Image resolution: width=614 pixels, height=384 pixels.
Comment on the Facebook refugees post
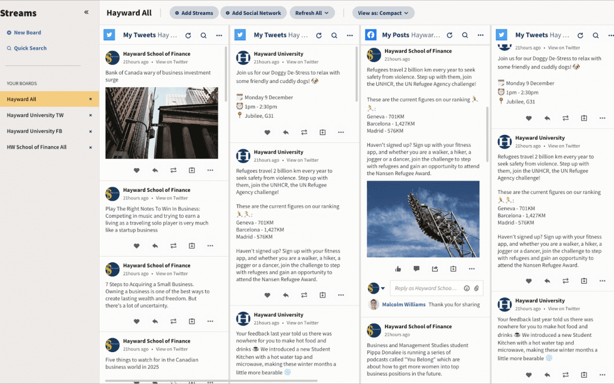417,269
